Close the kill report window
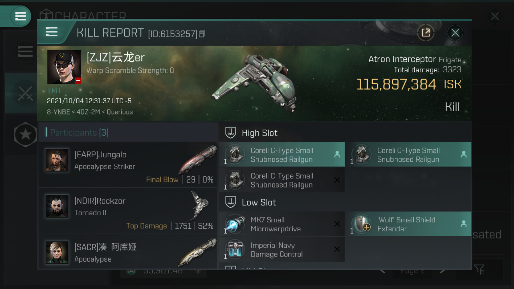 (x=455, y=33)
